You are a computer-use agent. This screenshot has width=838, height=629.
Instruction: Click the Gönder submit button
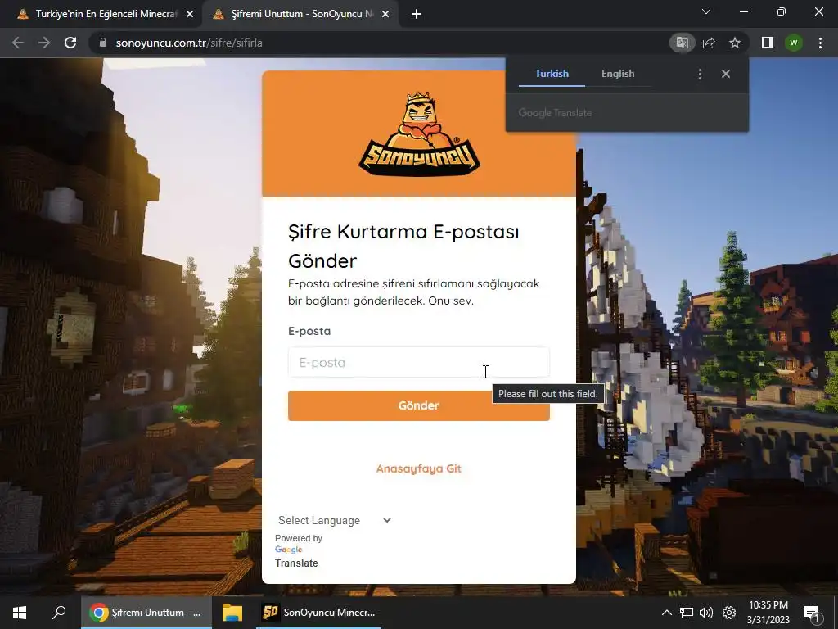click(x=419, y=405)
